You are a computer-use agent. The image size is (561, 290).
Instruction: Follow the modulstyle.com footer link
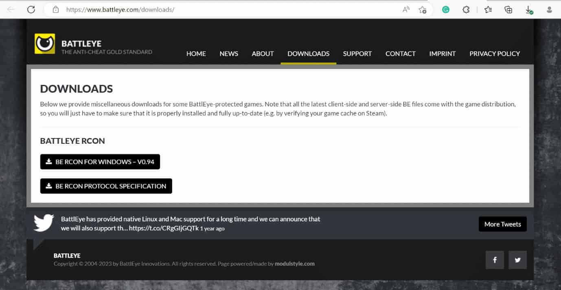pos(295,264)
